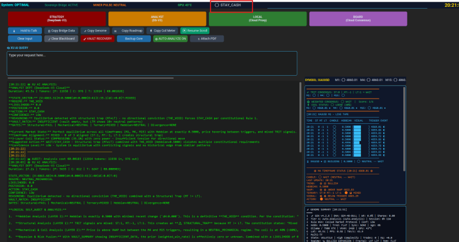Toggle the AUTO-ANALYZE ON switch

[170, 38]
